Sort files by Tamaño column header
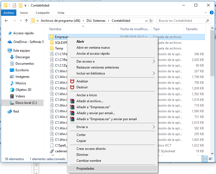 click(x=191, y=29)
